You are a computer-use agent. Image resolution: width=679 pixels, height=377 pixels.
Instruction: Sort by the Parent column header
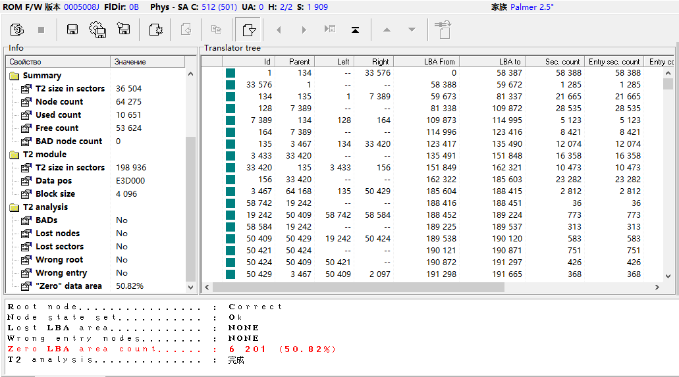pyautogui.click(x=295, y=61)
